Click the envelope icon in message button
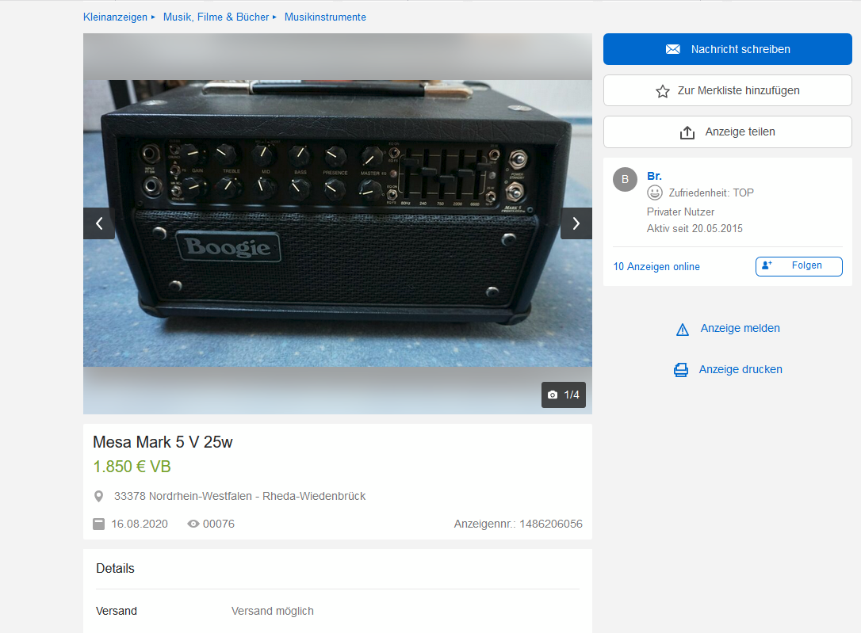Image resolution: width=861 pixels, height=633 pixels. (x=672, y=49)
